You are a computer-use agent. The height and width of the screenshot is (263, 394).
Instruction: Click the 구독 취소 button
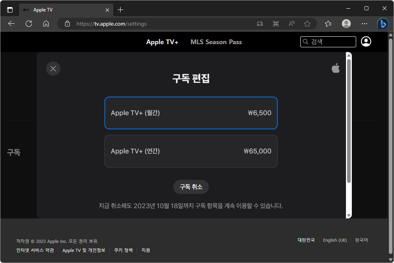click(191, 187)
